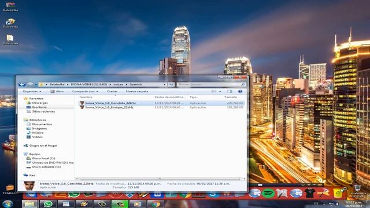
Task: Click the scroll-right arrow of file list
Action: [x=244, y=179]
